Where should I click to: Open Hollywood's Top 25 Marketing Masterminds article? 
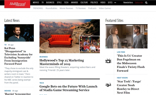tap(62, 62)
